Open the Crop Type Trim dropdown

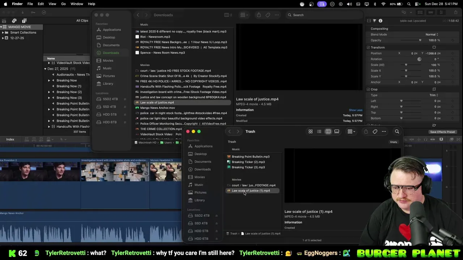[434, 95]
